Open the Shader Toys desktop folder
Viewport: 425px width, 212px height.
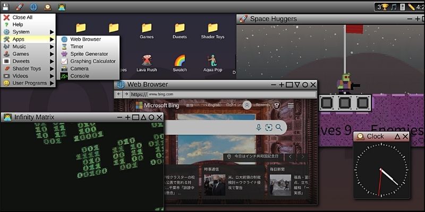click(x=213, y=31)
